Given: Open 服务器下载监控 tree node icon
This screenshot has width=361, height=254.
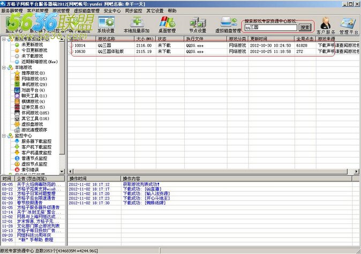Looking at the screenshot, I should tap(17, 141).
